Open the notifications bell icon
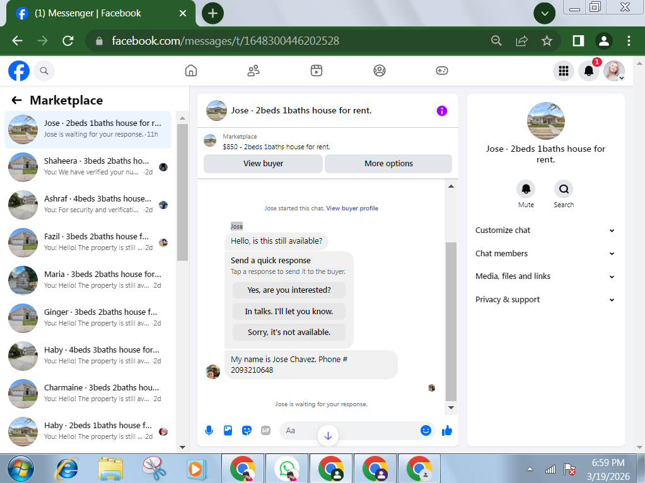 pyautogui.click(x=589, y=71)
